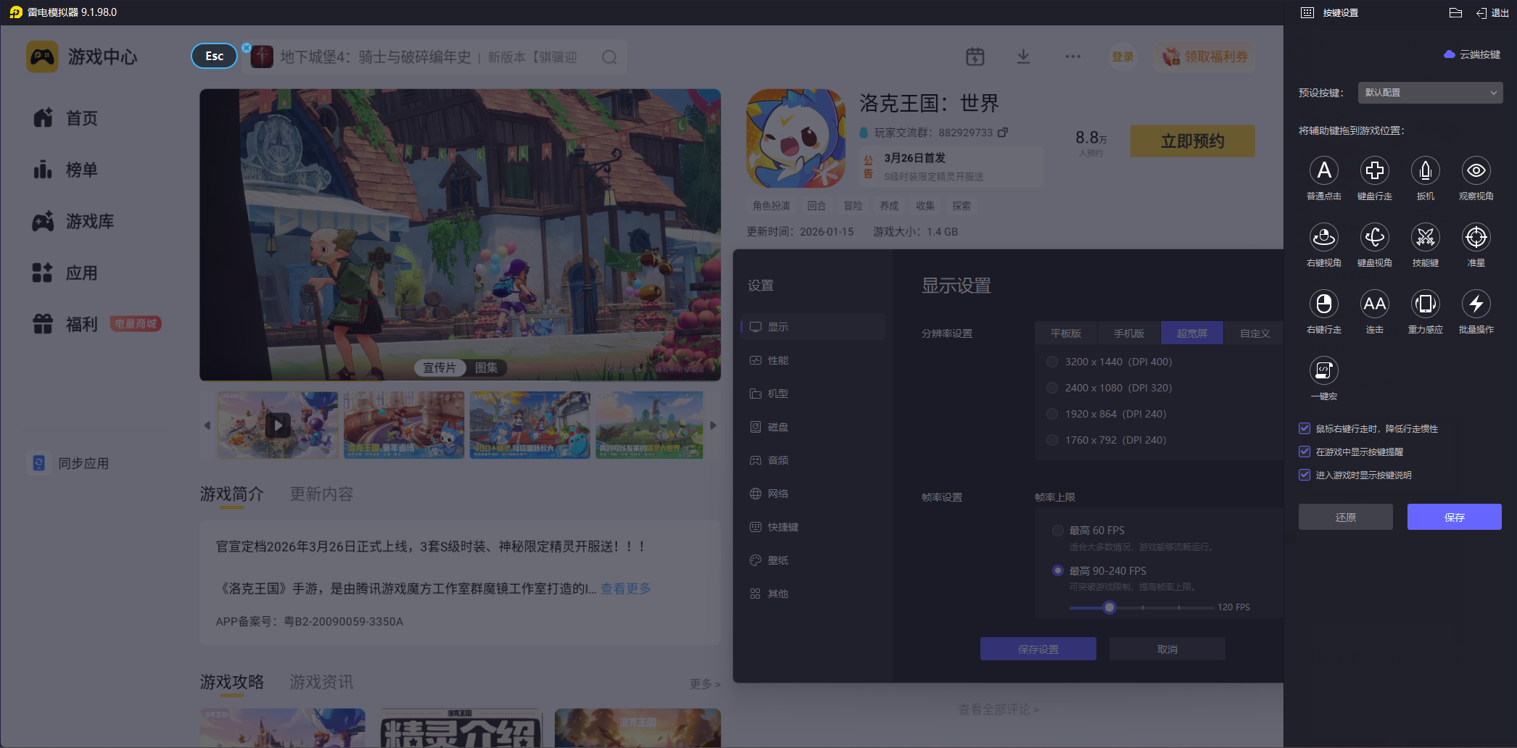Click the 云端按键 cloud icon
The height and width of the screenshot is (748, 1517).
tap(1449, 54)
